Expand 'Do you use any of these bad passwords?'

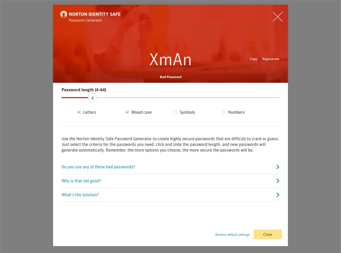pyautogui.click(x=98, y=167)
